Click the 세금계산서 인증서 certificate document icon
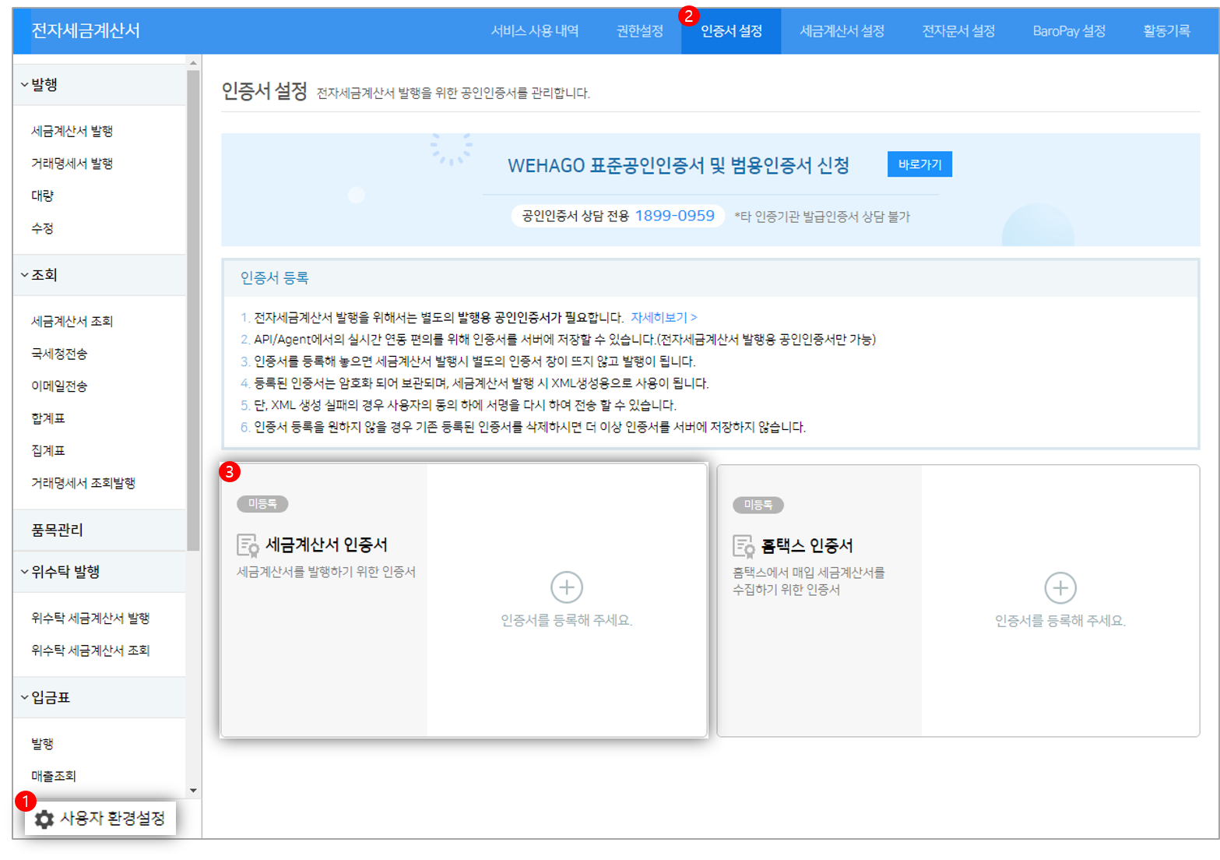1220x860 pixels. tap(248, 545)
